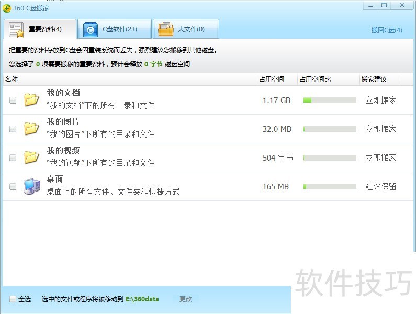This screenshot has height=314, width=416.
Task: Click the blue C盘软件 tab icon
Action: click(91, 30)
